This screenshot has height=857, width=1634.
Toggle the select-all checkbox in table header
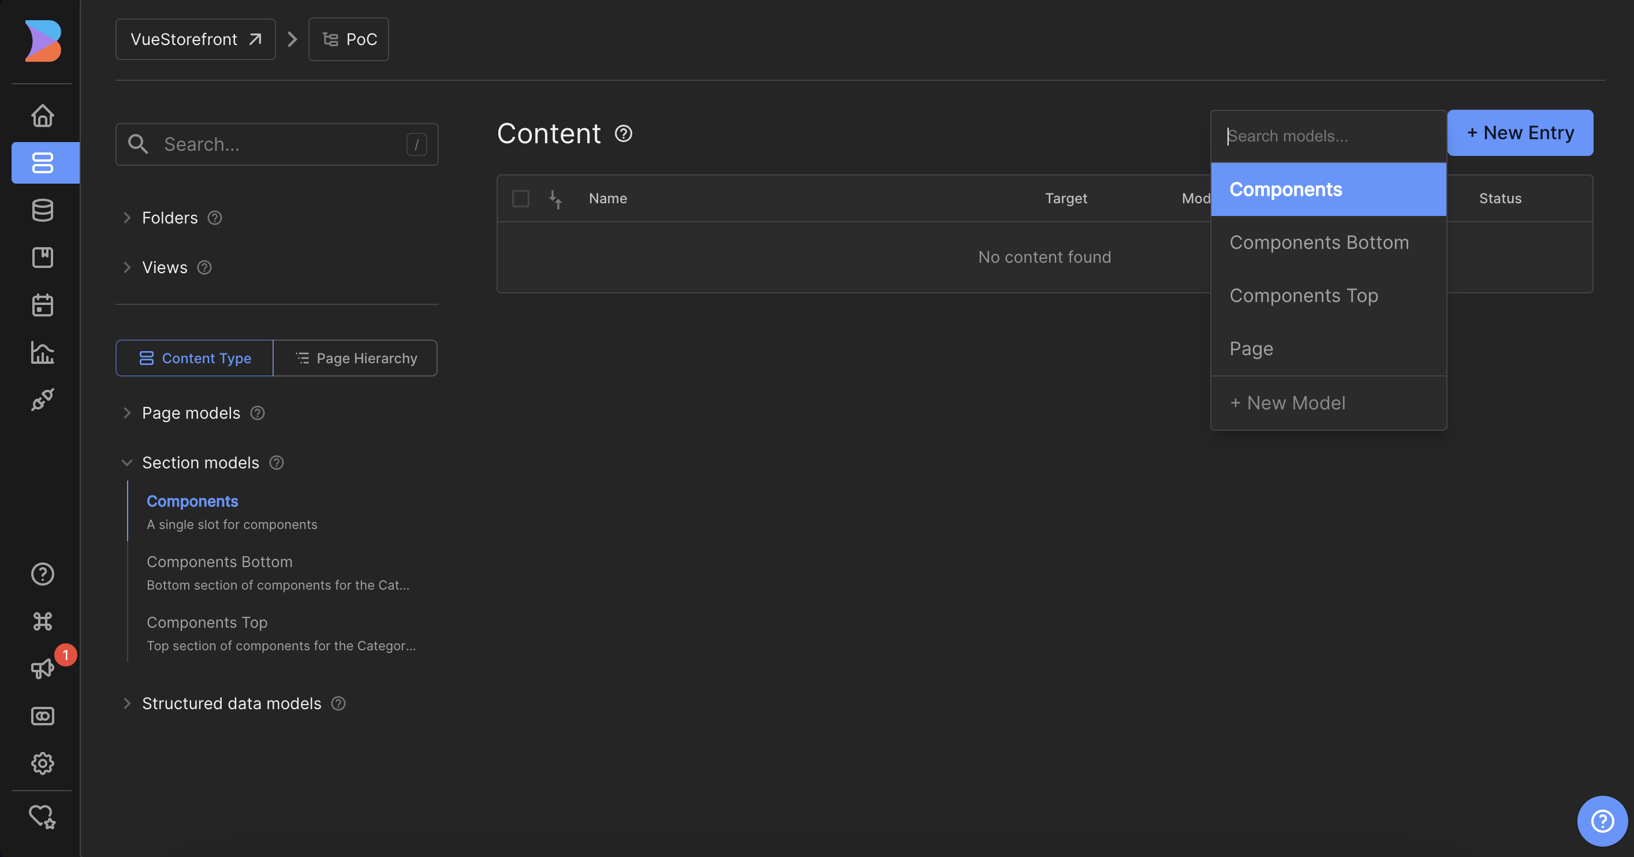(x=520, y=199)
